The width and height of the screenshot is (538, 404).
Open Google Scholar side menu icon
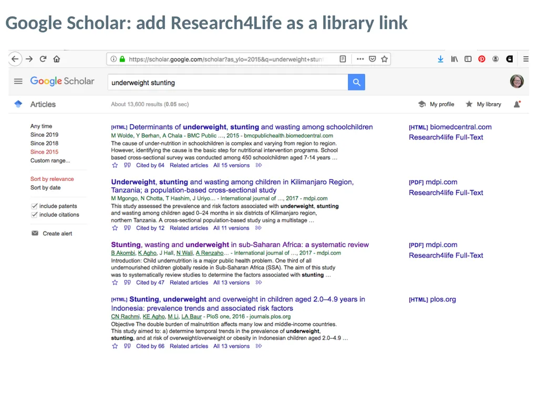click(x=18, y=82)
